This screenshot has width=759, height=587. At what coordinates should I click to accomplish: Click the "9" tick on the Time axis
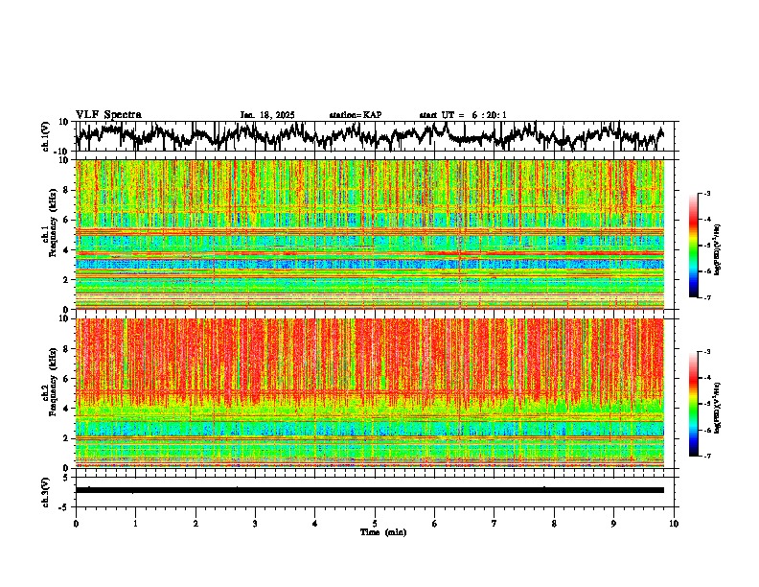point(613,524)
